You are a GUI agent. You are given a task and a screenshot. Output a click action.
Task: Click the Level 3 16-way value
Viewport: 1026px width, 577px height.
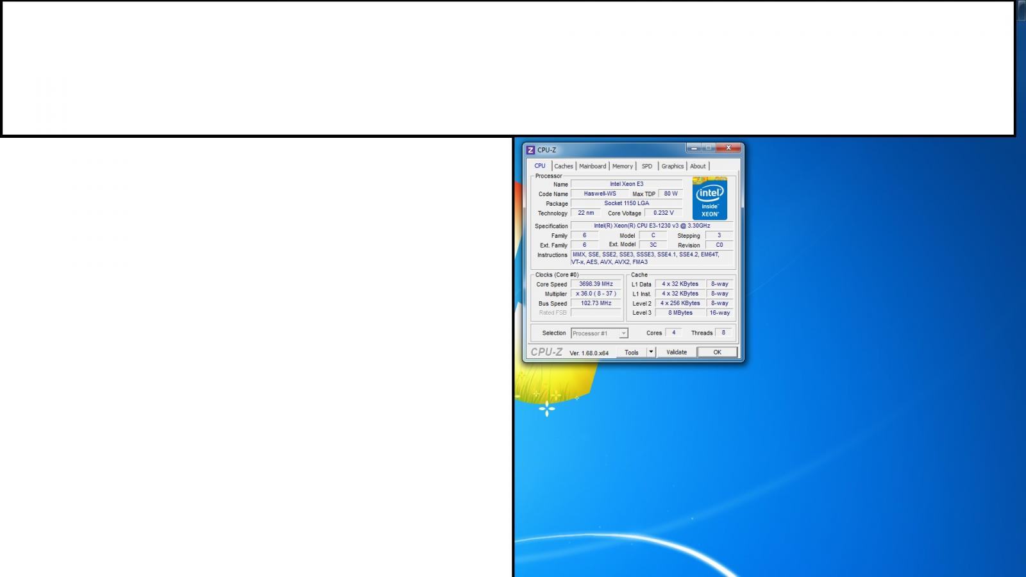point(719,313)
